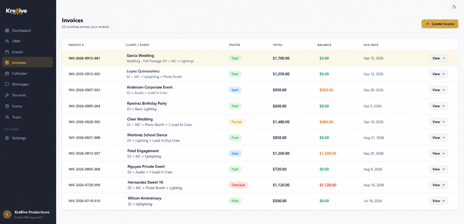
Task: Click the DUE DATE column header
Action: coord(371,45)
